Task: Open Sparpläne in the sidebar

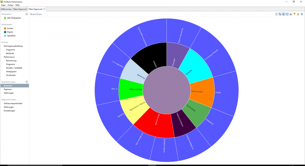Action: 11,36
